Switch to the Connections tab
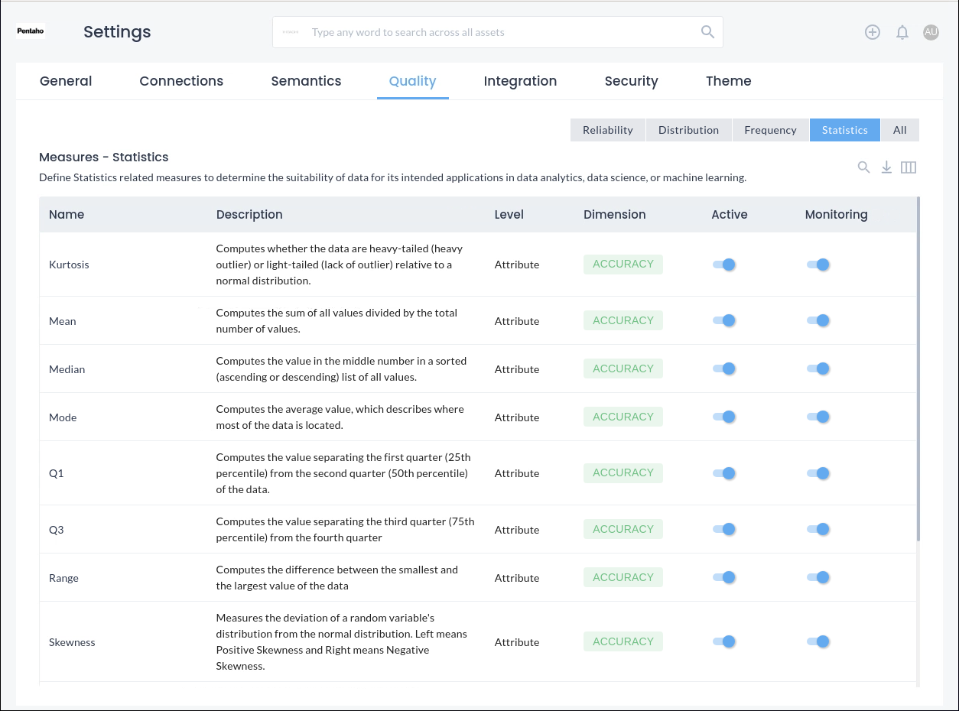Screen dimensions: 959x711 (181, 81)
